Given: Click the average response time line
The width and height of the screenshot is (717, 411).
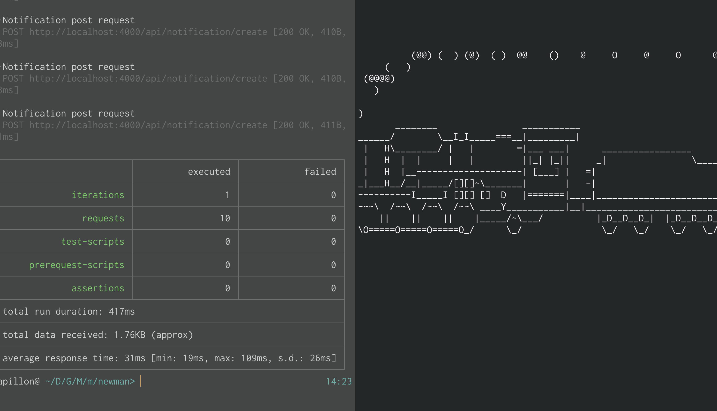Looking at the screenshot, I should pos(169,358).
